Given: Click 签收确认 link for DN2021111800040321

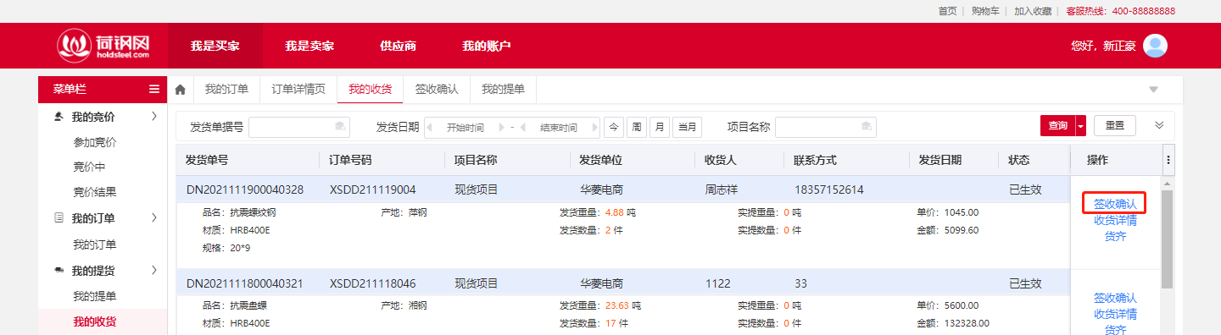Looking at the screenshot, I should (1115, 298).
